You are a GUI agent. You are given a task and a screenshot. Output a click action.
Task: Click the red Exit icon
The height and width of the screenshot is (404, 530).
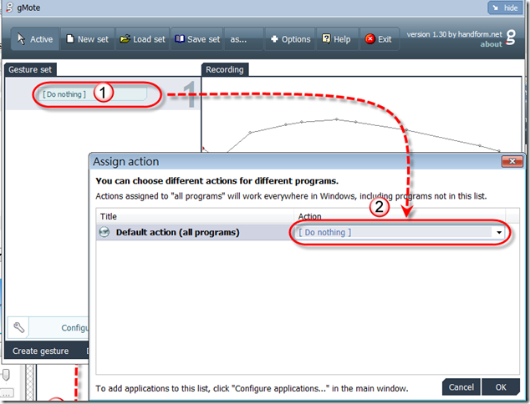[369, 38]
